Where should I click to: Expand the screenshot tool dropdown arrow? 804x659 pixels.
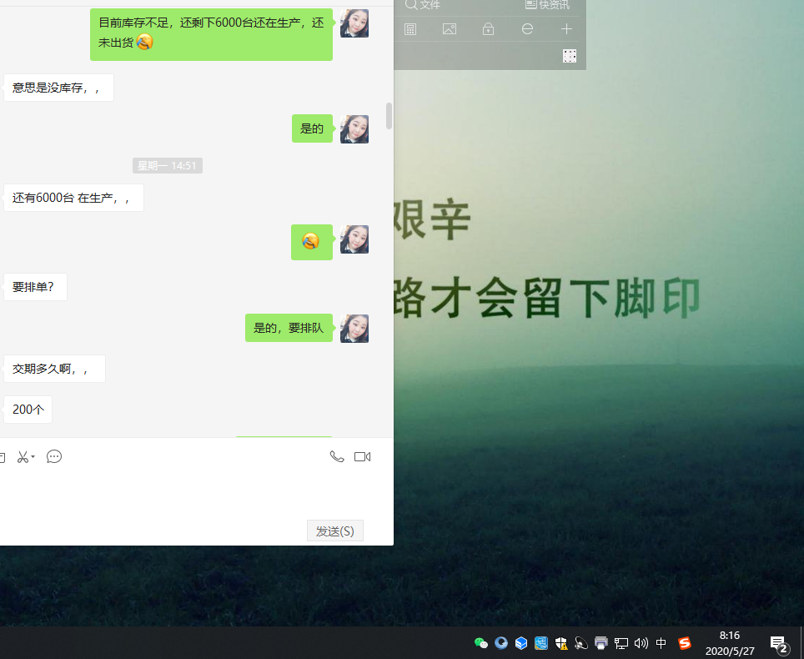tap(33, 456)
